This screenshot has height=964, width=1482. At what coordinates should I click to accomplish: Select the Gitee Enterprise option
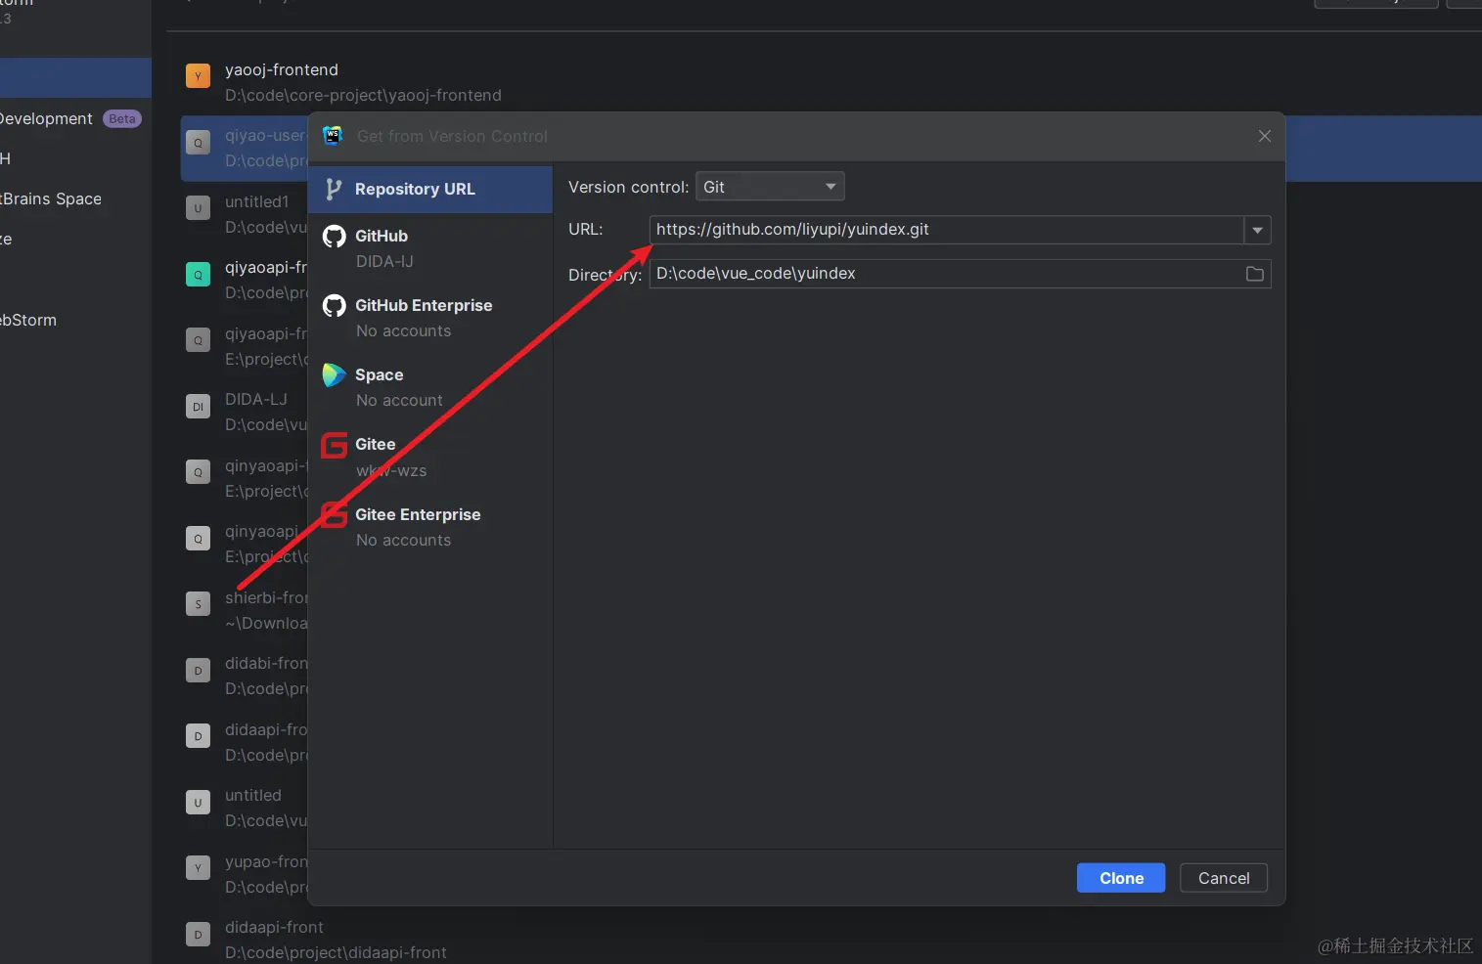[x=430, y=527]
